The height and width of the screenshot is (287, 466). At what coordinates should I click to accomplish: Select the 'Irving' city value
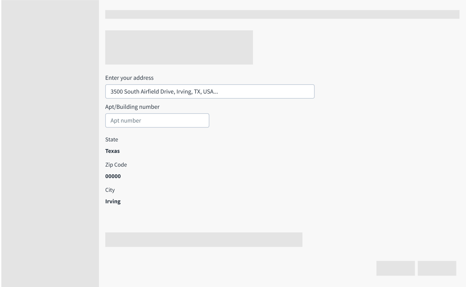click(x=113, y=202)
